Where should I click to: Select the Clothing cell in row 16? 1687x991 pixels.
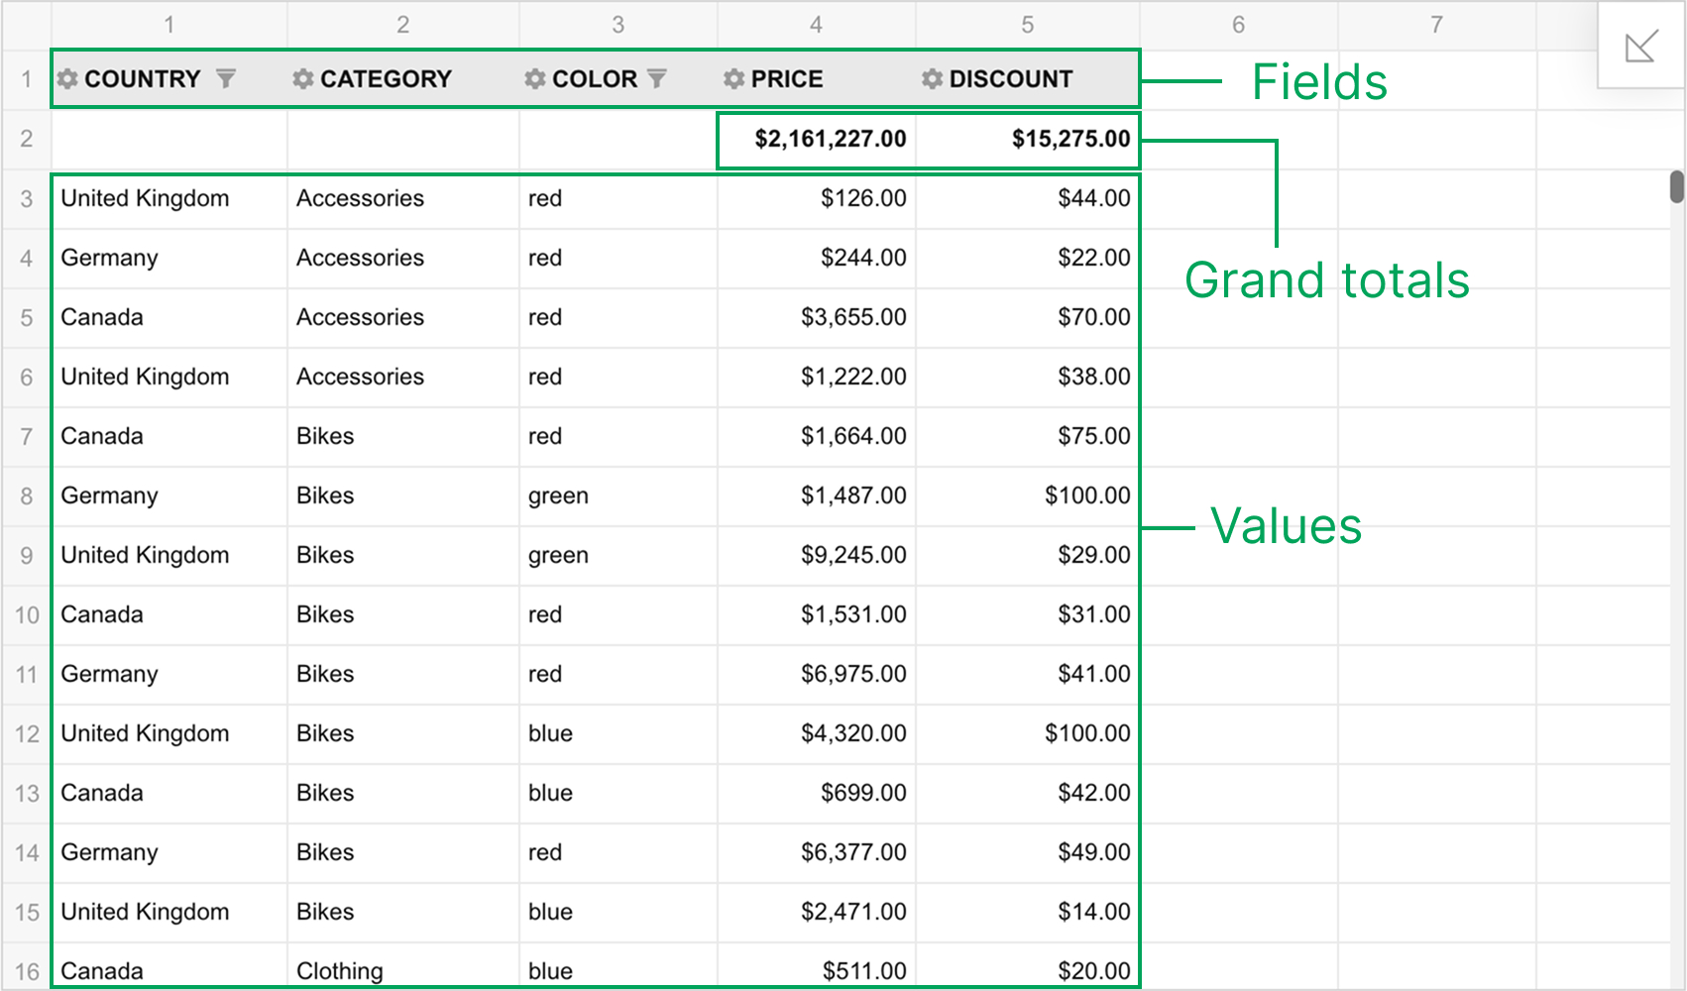coord(401,970)
